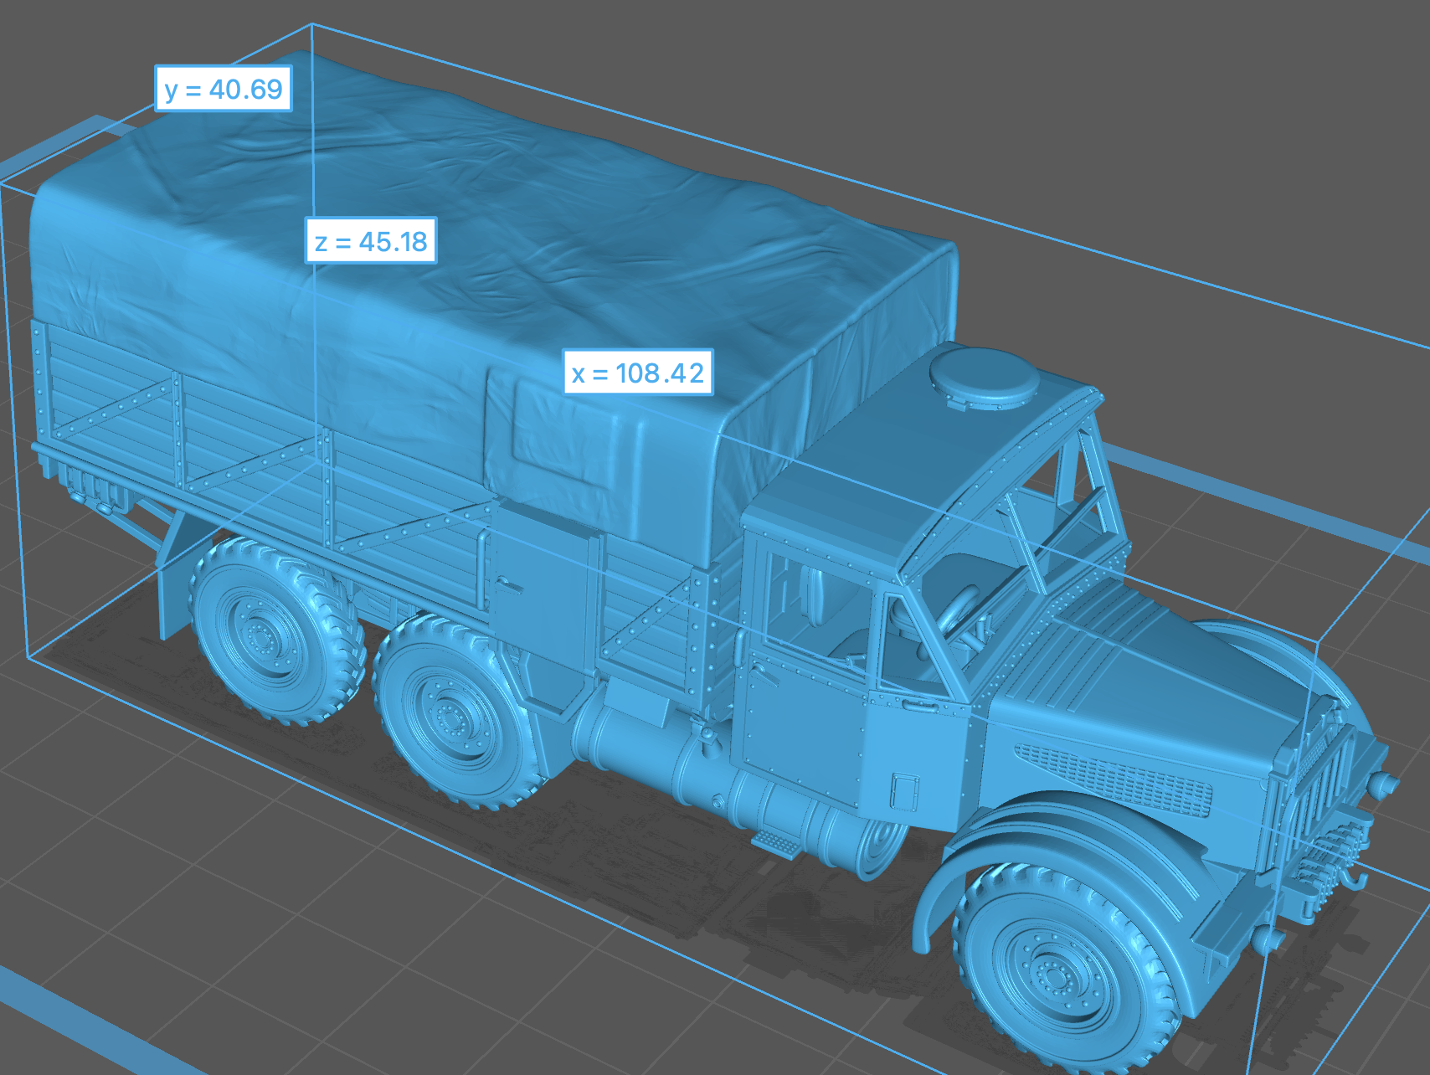1430x1075 pixels.
Task: Click the y = 40.69 dimension label
Action: click(224, 89)
